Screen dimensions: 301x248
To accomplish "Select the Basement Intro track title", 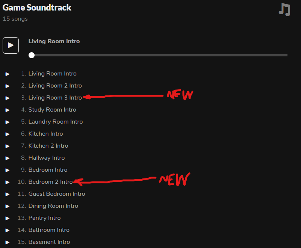I will coord(49,242).
